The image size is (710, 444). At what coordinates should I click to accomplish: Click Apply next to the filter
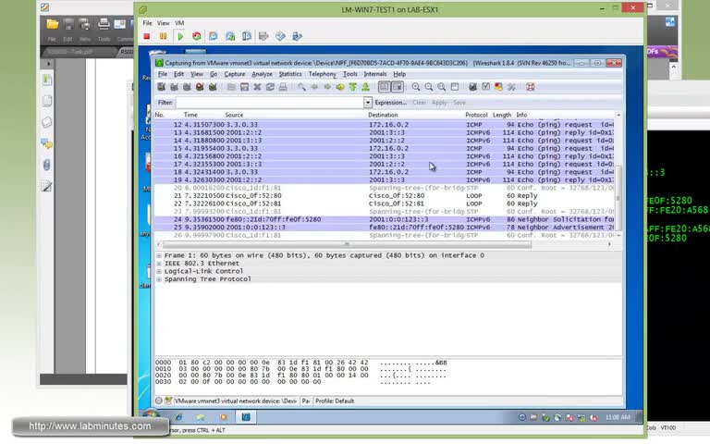point(439,103)
